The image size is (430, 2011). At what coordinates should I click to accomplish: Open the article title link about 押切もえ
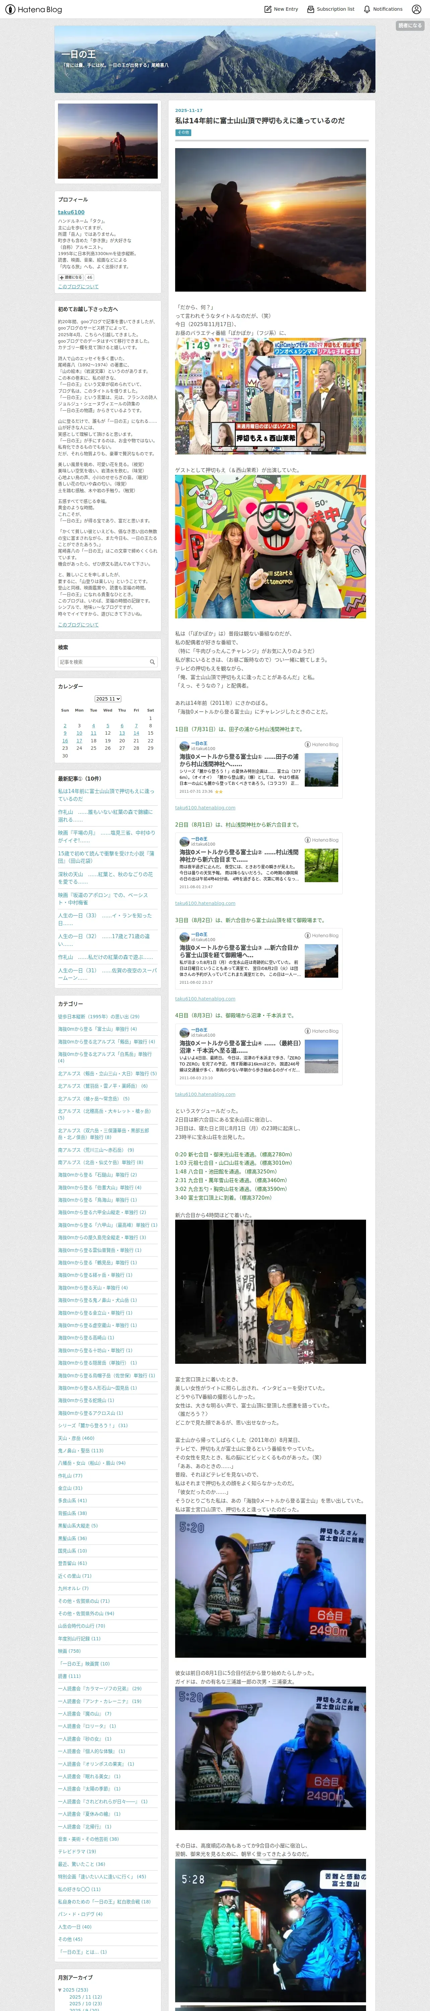click(x=260, y=121)
